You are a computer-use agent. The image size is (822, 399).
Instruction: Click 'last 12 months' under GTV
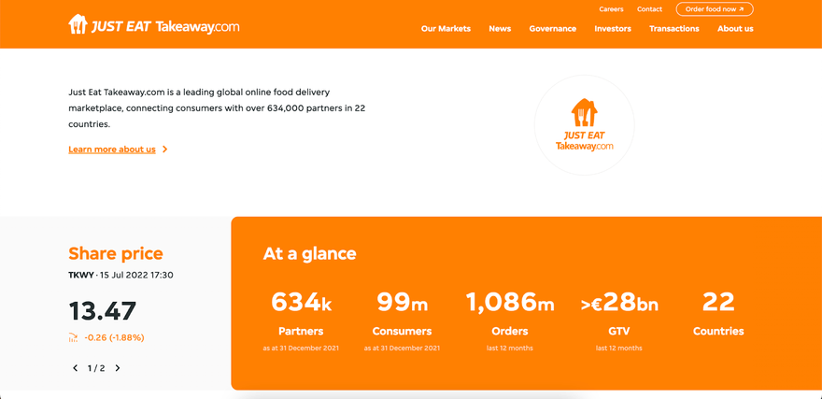(619, 349)
